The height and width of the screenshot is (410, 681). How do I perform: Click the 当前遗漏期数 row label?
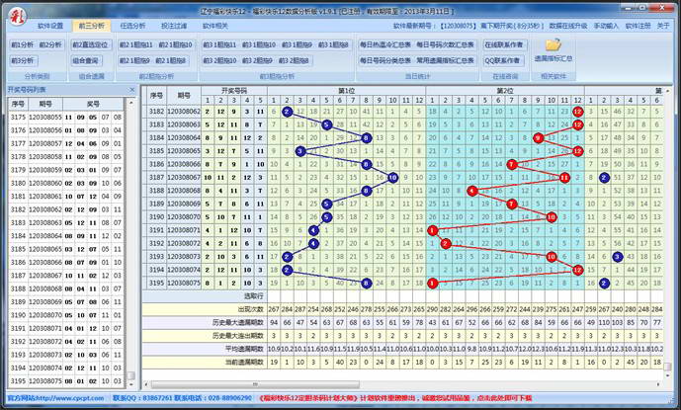244,363
